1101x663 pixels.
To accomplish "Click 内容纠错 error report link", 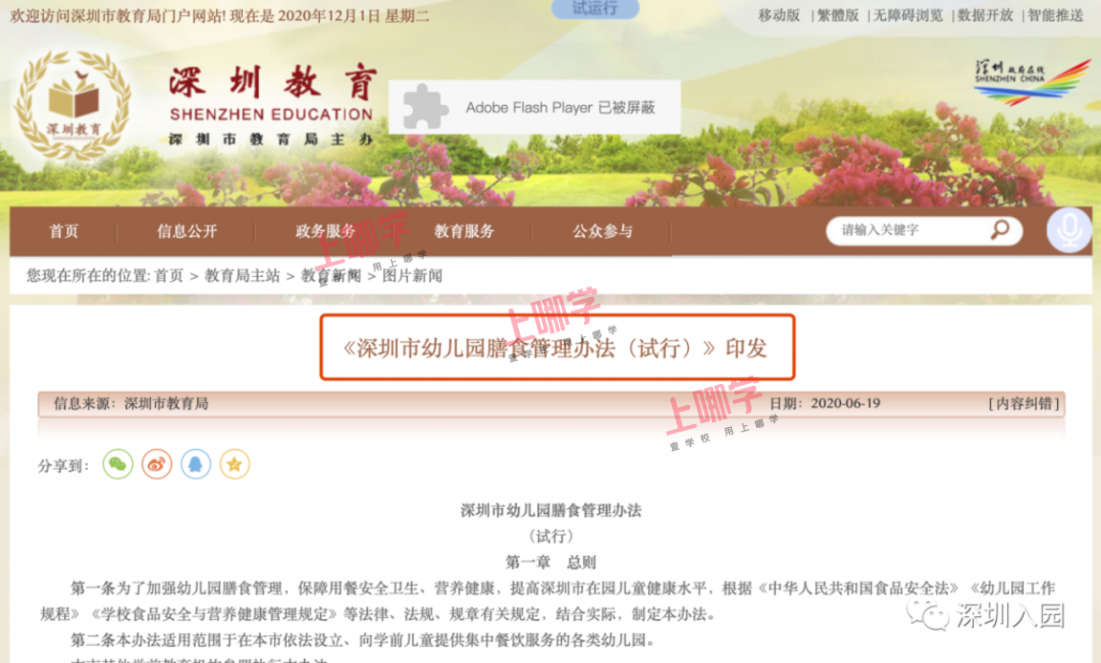I will point(1024,403).
